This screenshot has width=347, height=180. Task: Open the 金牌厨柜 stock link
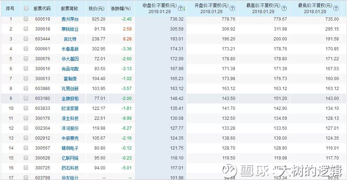(70, 99)
